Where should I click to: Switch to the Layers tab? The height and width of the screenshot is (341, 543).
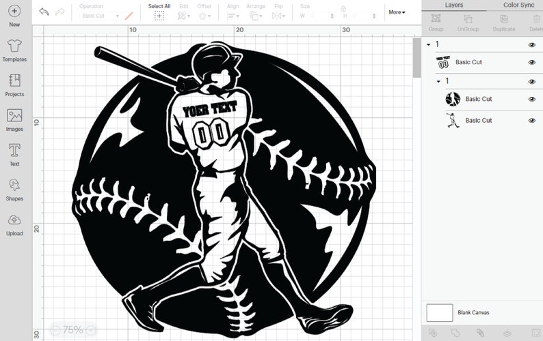pyautogui.click(x=453, y=5)
